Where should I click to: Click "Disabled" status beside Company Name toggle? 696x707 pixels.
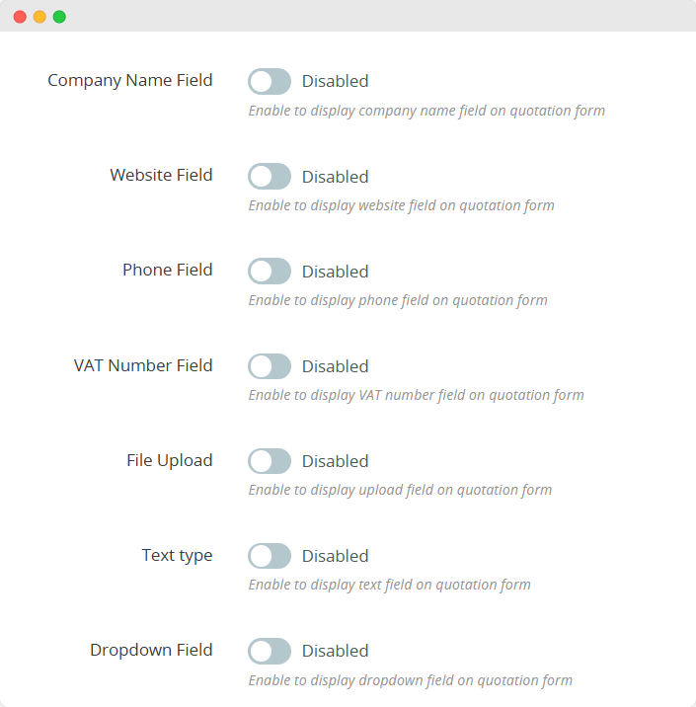click(x=335, y=81)
